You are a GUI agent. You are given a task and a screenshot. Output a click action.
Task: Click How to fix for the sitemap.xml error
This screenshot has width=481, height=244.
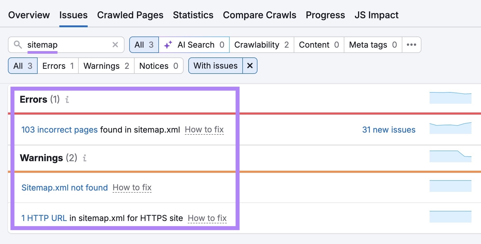pyautogui.click(x=204, y=129)
